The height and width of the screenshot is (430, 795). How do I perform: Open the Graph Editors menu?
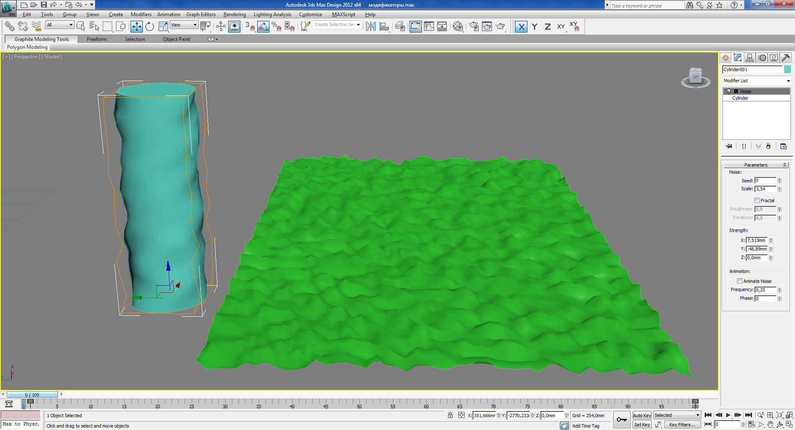tap(201, 14)
